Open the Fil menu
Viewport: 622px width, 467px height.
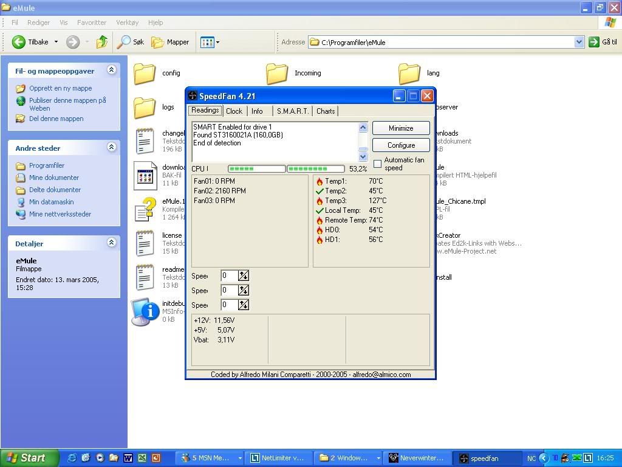(x=15, y=22)
